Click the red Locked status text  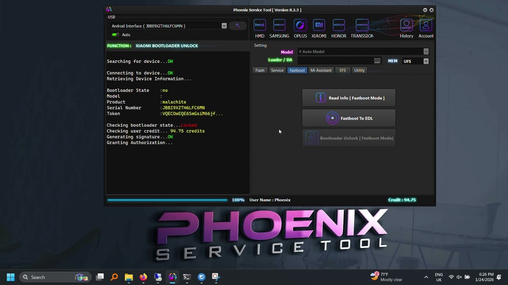(189, 125)
